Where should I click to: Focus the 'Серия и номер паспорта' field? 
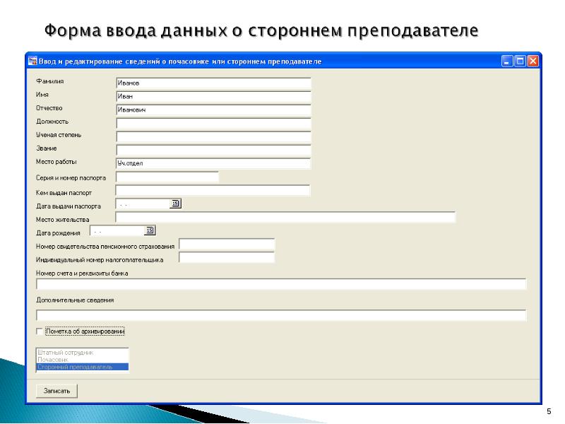point(167,177)
